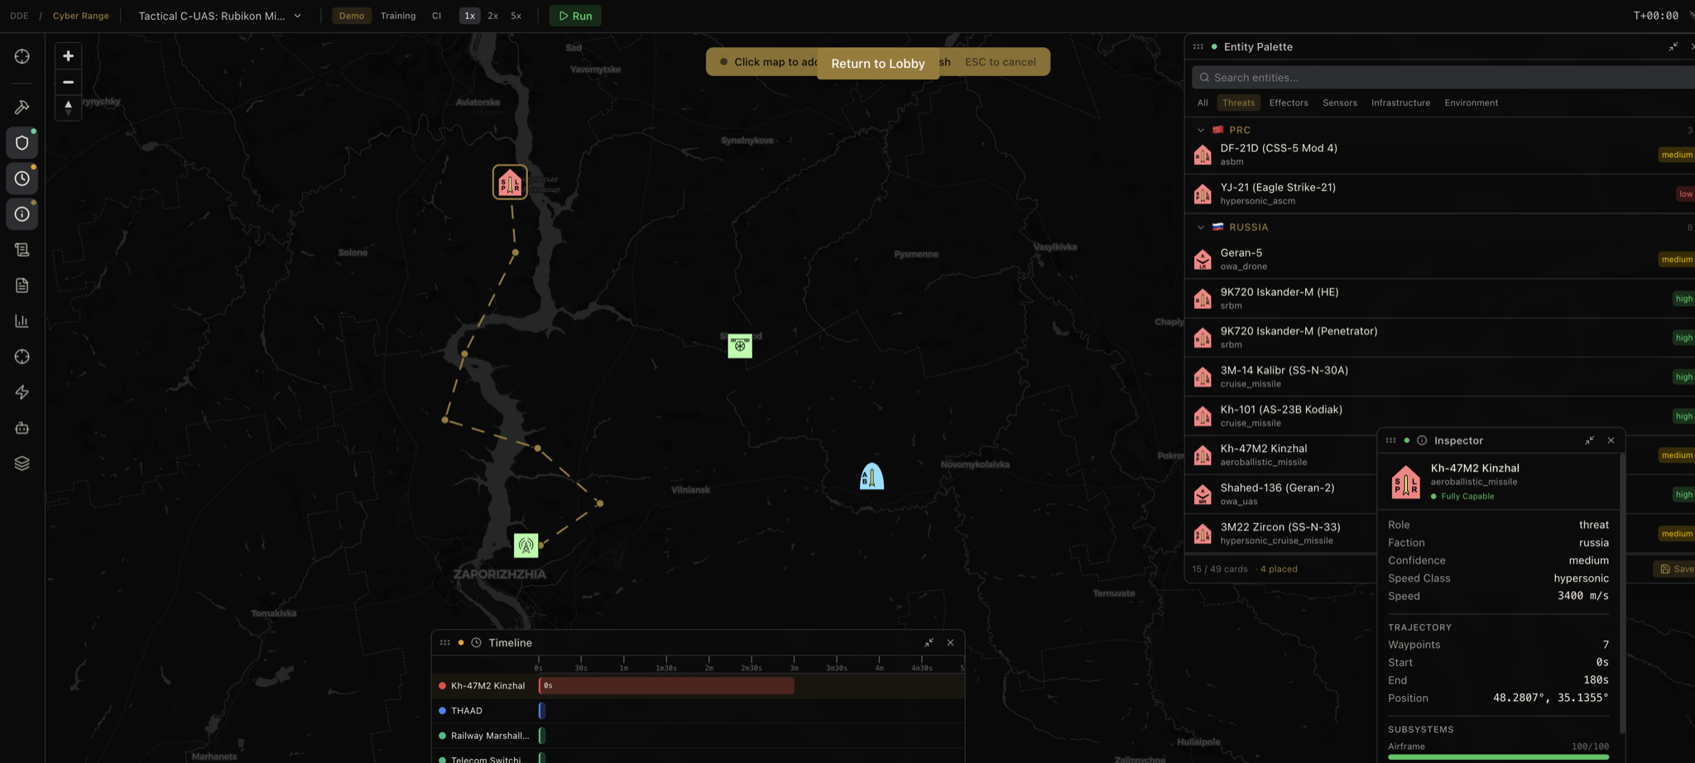Select the Shahed-136 (Geran-2) card
The height and width of the screenshot is (763, 1695).
tap(1281, 494)
